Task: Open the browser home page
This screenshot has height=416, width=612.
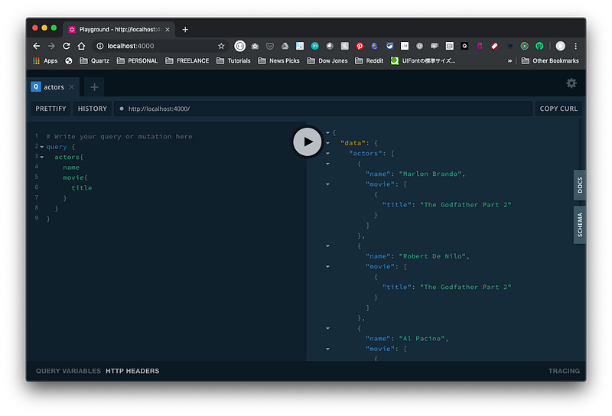Action: click(81, 46)
